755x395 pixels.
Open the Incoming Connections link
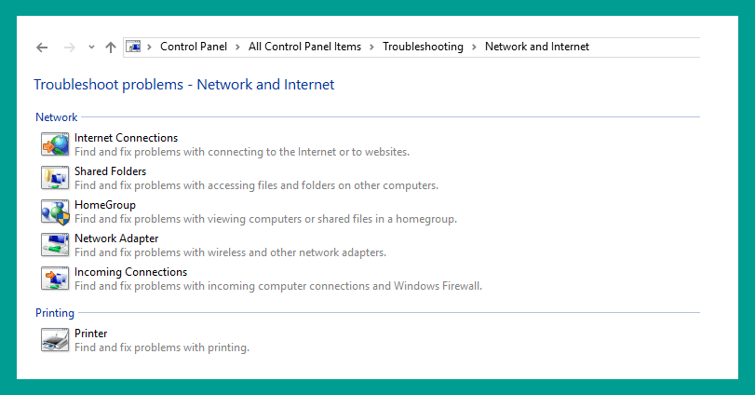click(x=131, y=272)
